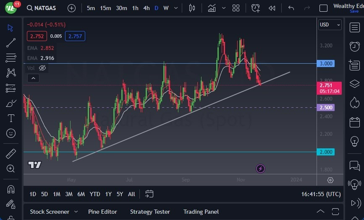Activate the ruler measure tool
The width and height of the screenshot is (364, 220).
click(x=11, y=154)
